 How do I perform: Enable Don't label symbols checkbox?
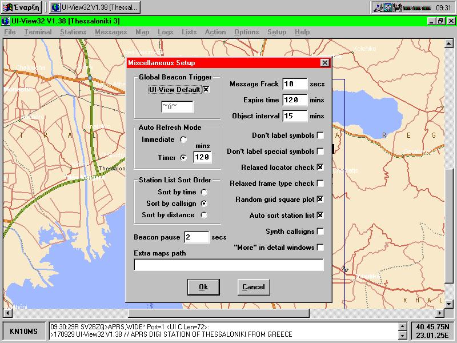pyautogui.click(x=320, y=135)
